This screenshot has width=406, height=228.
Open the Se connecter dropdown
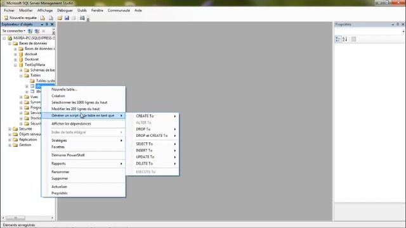coord(14,31)
